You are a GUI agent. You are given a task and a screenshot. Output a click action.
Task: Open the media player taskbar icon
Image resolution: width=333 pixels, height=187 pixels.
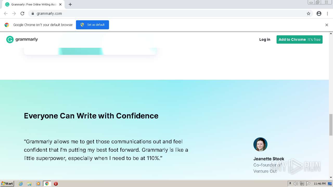coord(38,184)
